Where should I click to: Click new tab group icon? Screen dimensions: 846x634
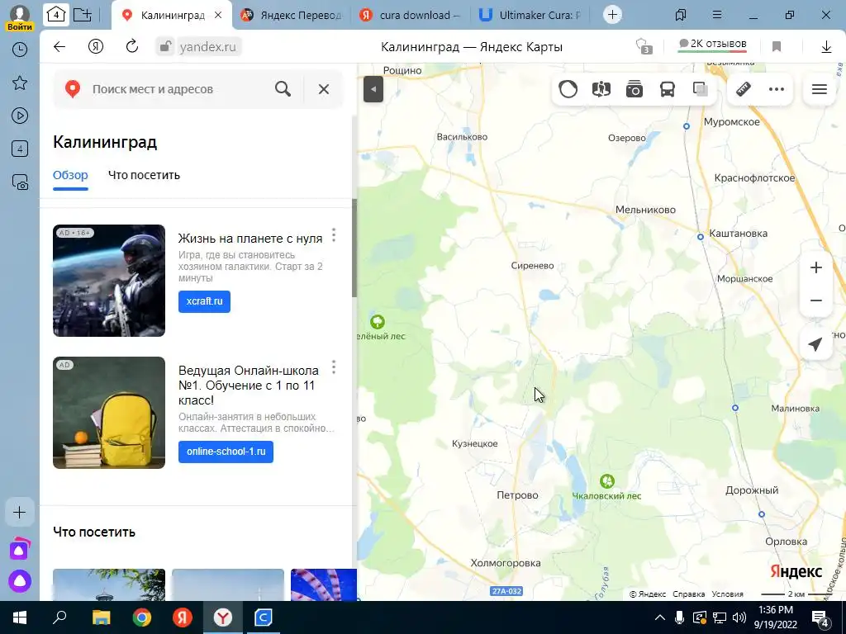tap(82, 15)
